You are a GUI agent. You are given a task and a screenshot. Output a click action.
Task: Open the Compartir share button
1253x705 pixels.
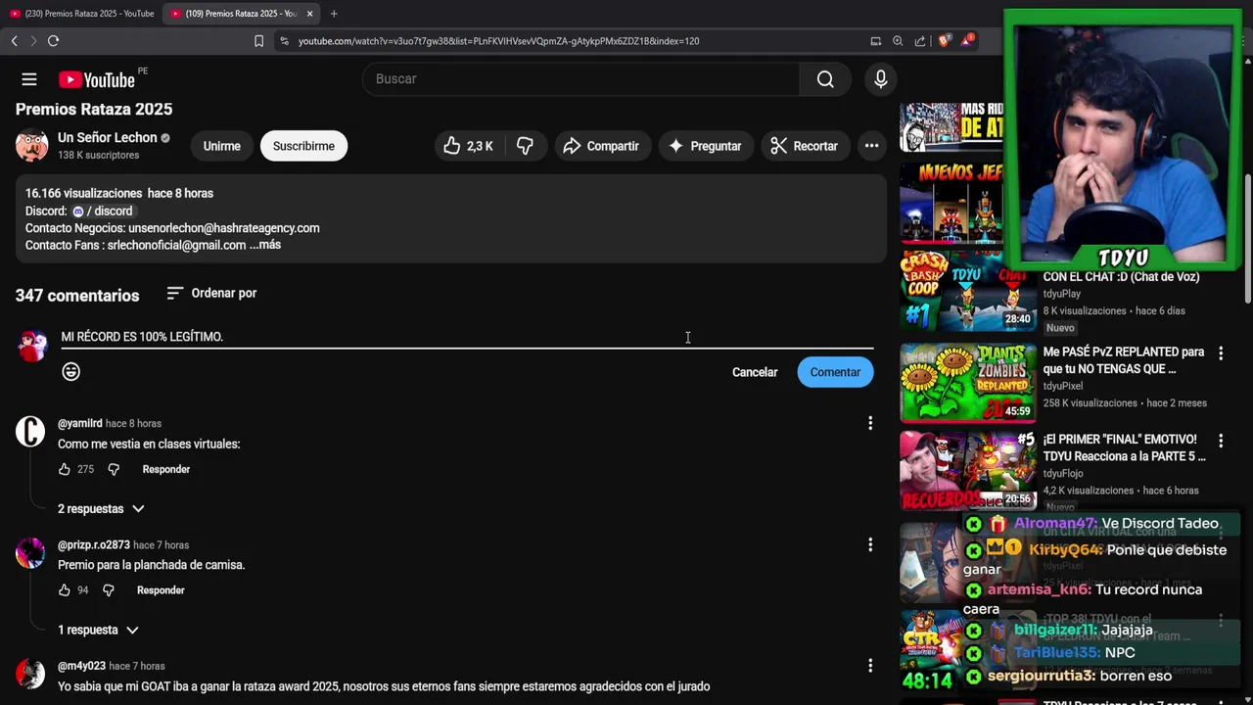tap(602, 146)
